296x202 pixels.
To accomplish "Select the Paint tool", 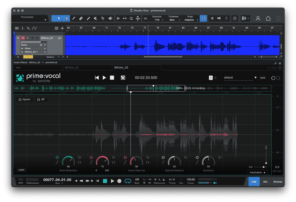I will pos(88,18).
